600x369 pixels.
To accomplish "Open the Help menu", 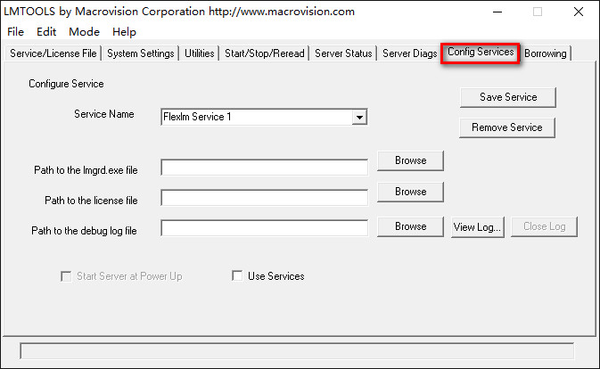I will [124, 32].
